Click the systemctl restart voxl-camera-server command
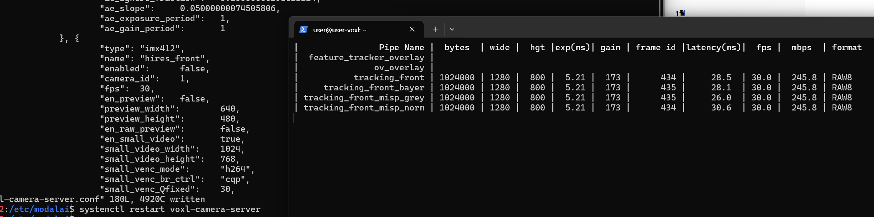 tap(170, 209)
